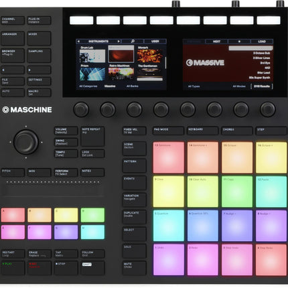This screenshot has height=288, width=288.
Task: Open the SAMPLING button
Action: [x=40, y=56]
